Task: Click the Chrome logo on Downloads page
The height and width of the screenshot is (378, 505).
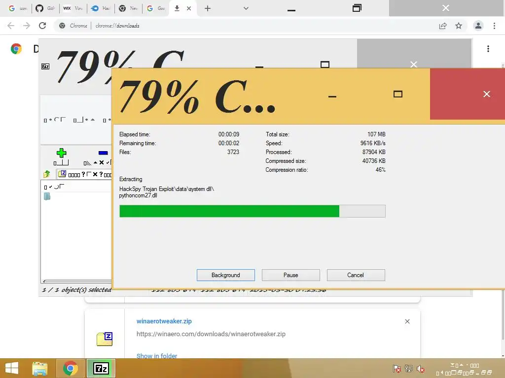Action: 16,49
